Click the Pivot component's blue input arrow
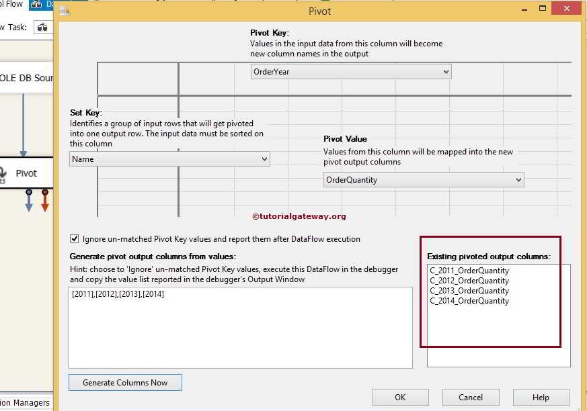The image size is (587, 411). [x=23, y=153]
